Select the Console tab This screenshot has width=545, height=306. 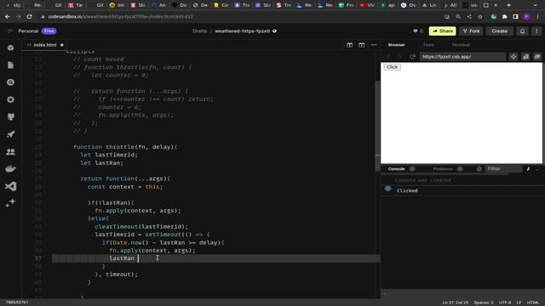pos(396,169)
